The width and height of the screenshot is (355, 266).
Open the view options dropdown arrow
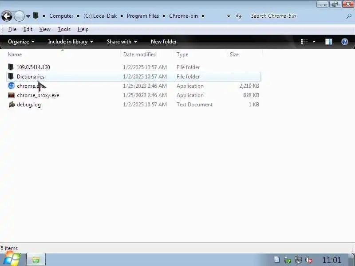click(314, 42)
